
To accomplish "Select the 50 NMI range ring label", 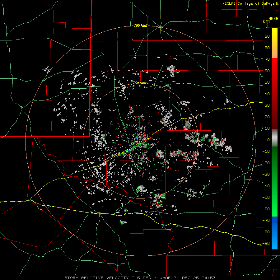I will tap(141, 83).
